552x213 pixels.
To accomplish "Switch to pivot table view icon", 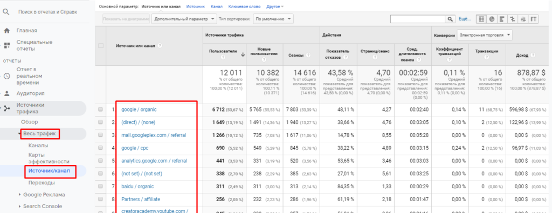I will tap(534, 19).
